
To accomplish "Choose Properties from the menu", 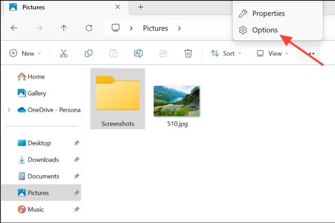I will [268, 13].
